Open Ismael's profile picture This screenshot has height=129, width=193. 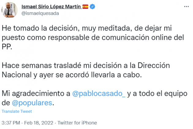(10, 10)
